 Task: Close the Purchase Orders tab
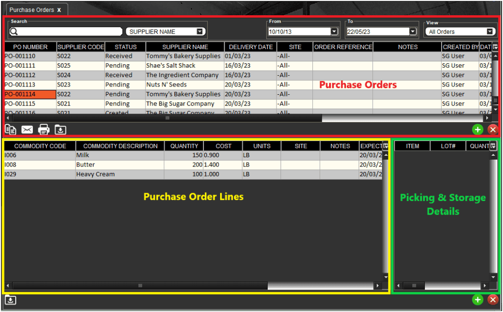(59, 10)
